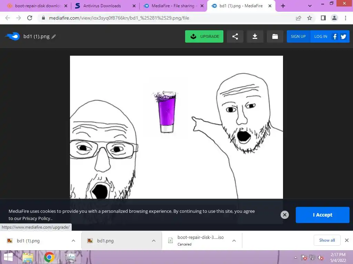Close the bd1 (1).png tab
This screenshot has height=264, width=353.
point(270,6)
